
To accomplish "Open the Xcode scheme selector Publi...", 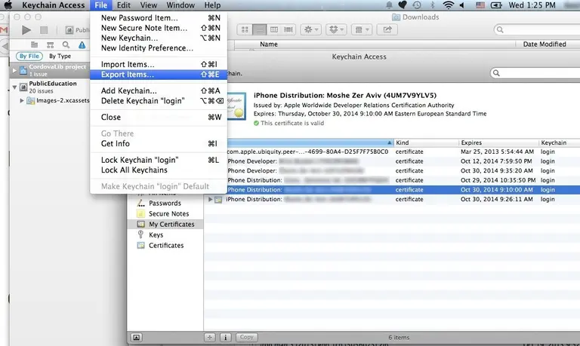I will [x=77, y=30].
